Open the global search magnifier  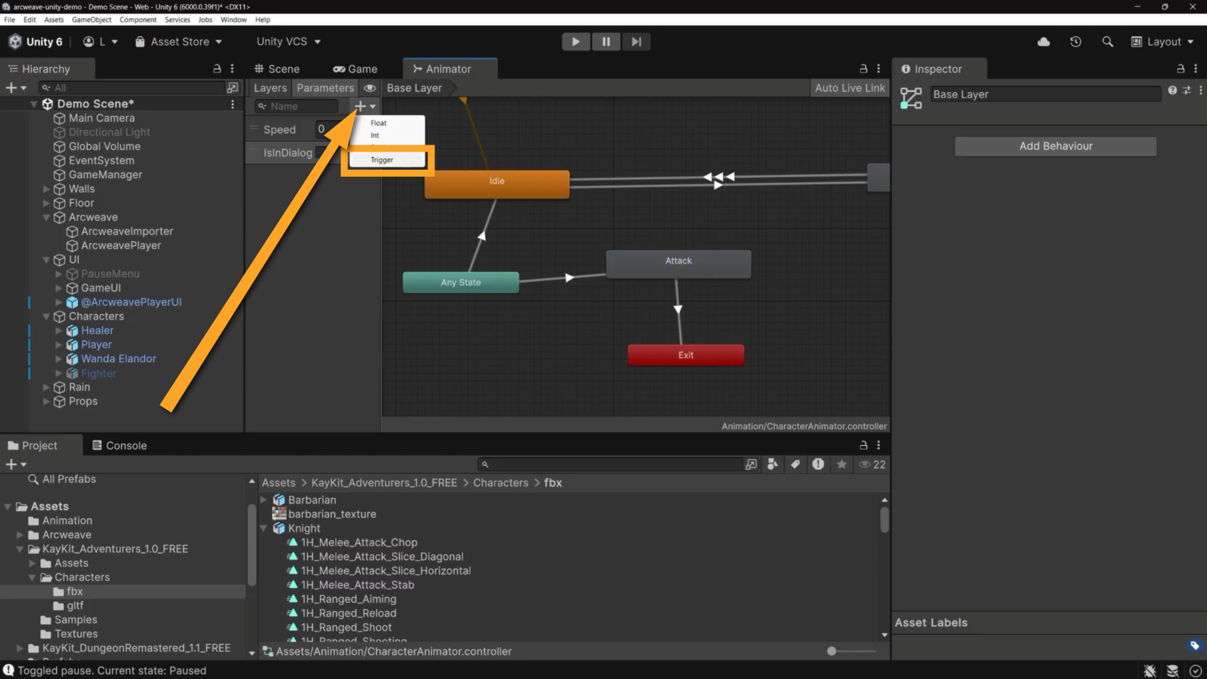(1108, 41)
